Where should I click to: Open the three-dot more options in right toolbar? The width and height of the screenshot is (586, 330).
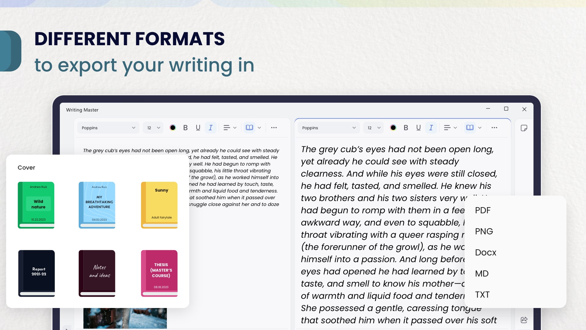point(494,128)
